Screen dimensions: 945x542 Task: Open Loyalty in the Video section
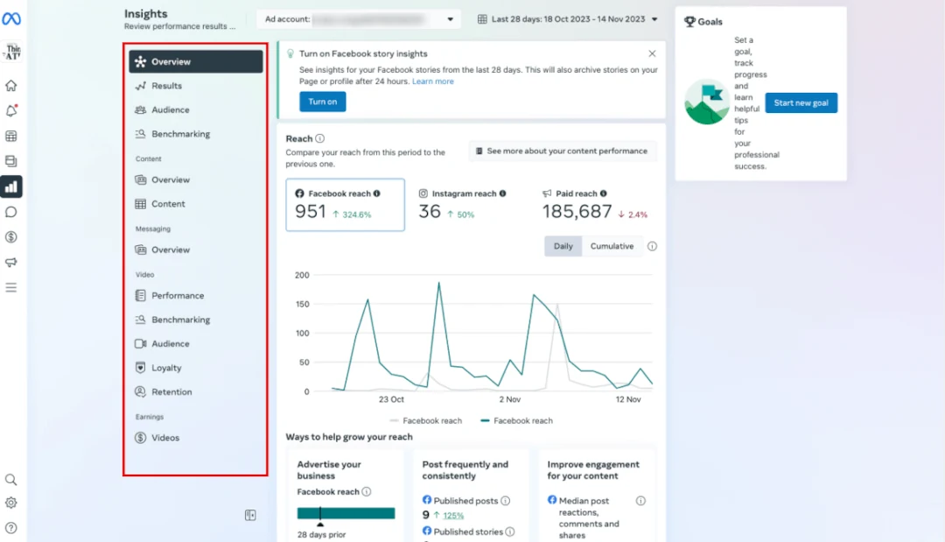(196, 368)
